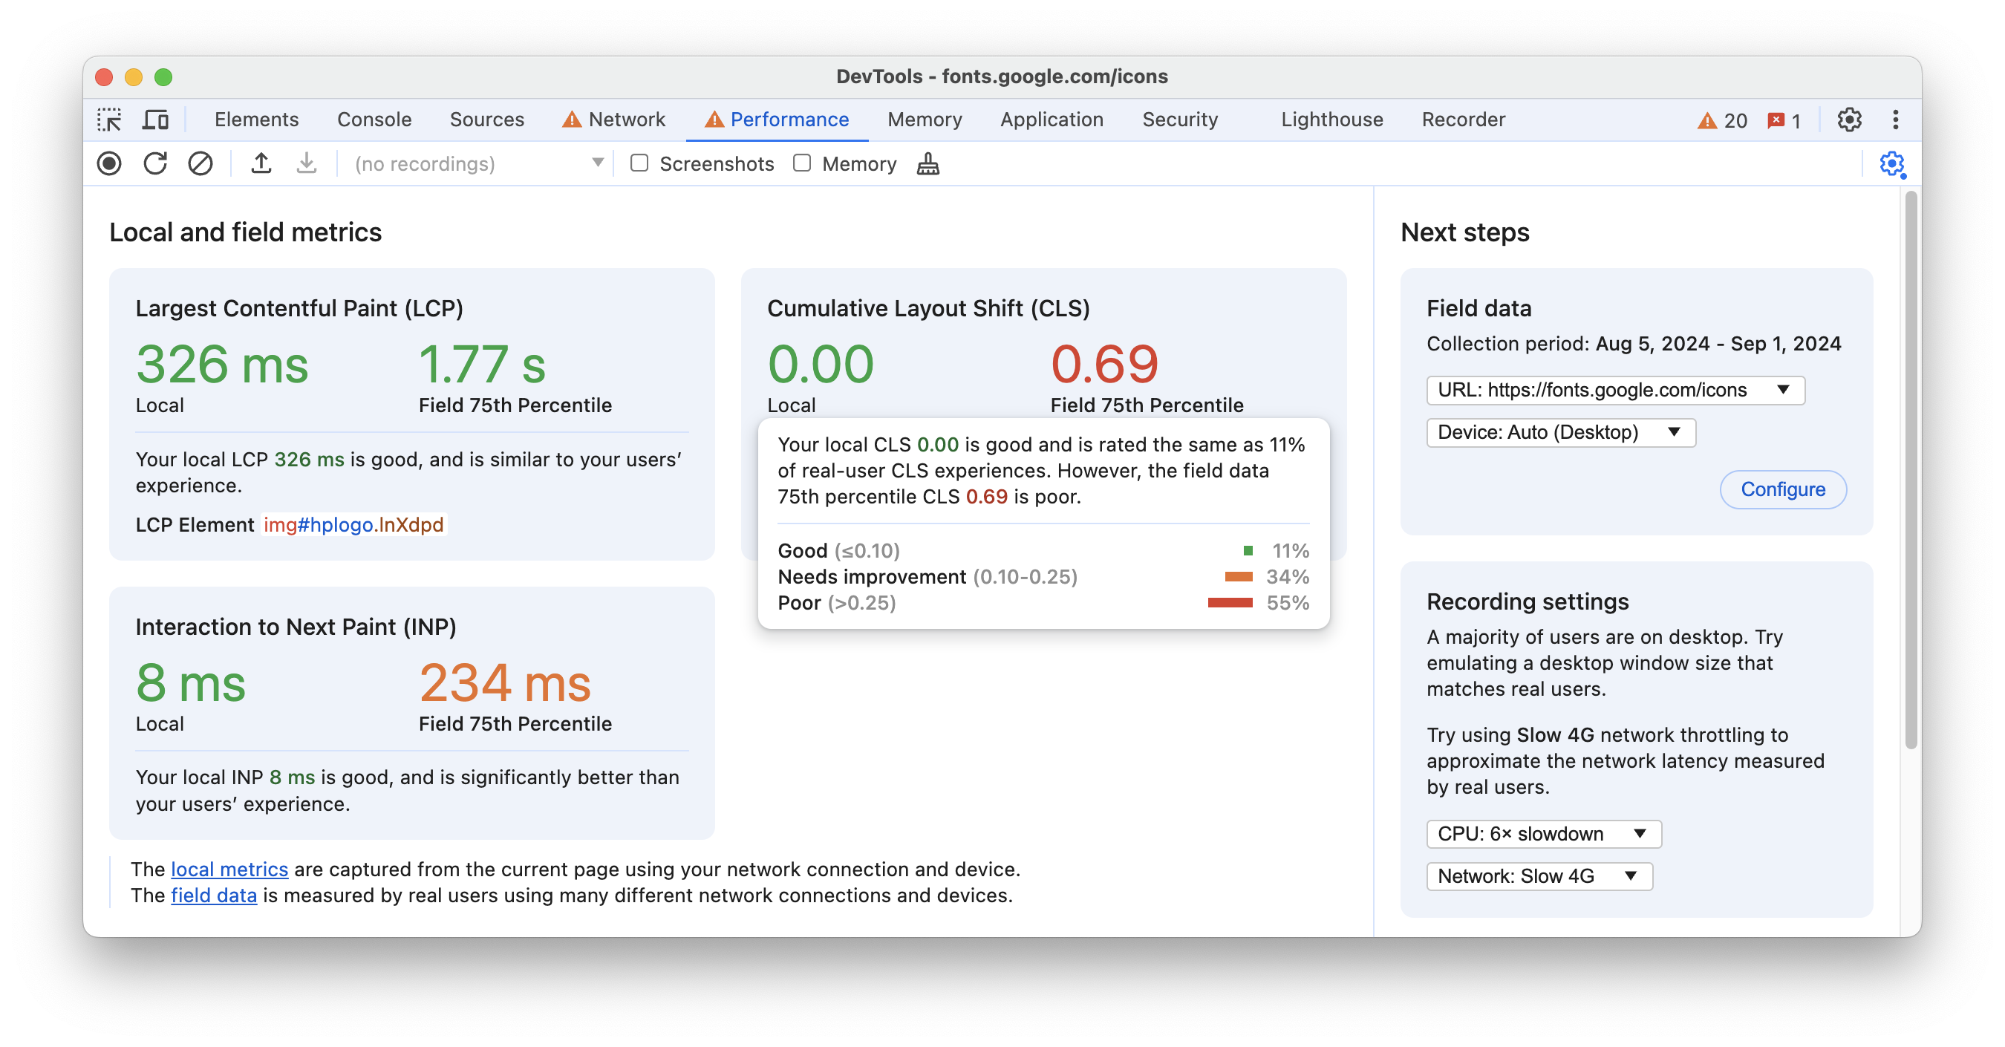This screenshot has height=1047, width=2005.
Task: Select the Device dropdown Auto Desktop
Action: click(x=1558, y=432)
